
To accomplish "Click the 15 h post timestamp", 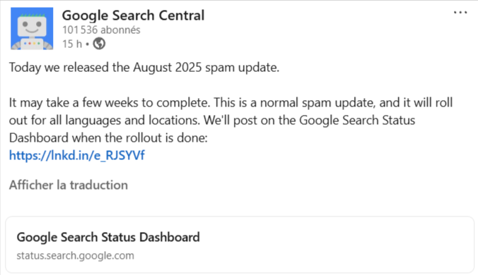I will (x=72, y=44).
